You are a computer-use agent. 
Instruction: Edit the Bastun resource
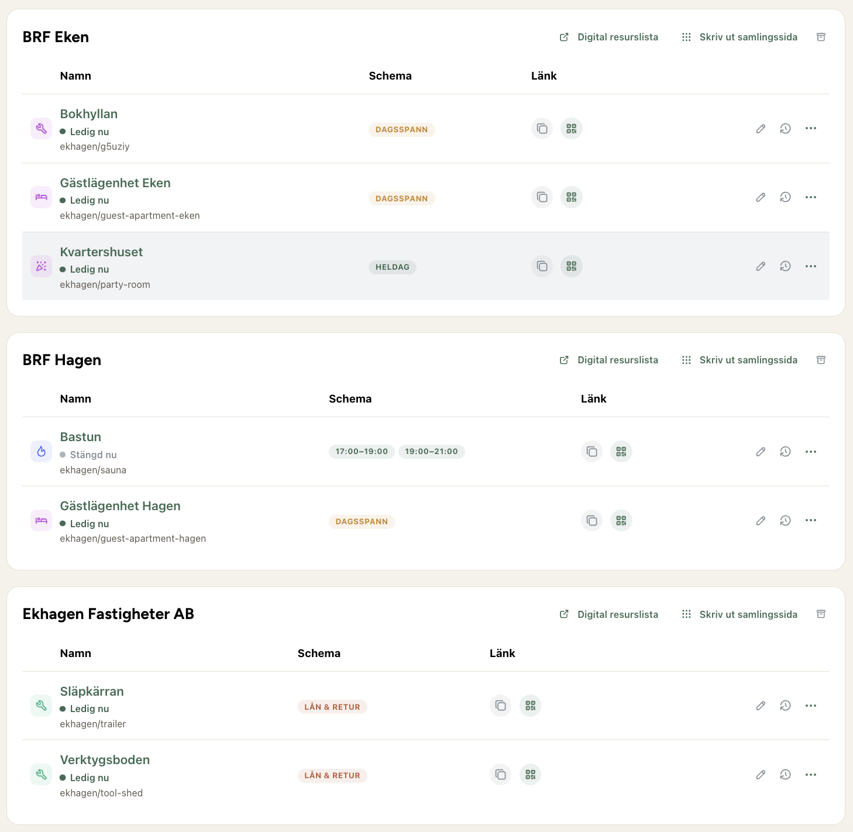click(761, 452)
